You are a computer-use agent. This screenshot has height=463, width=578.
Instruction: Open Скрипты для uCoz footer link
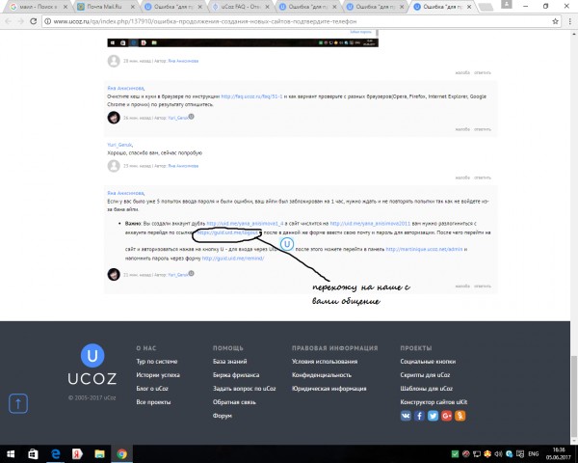pos(425,375)
